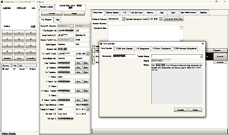Switch to the 118 Sorgulama tab
The width and height of the screenshot is (229, 135).
pyautogui.click(x=142, y=49)
